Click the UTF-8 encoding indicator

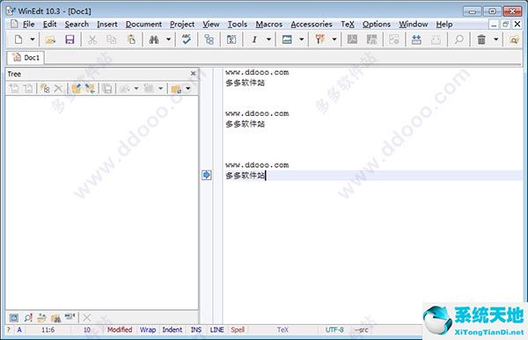click(x=334, y=329)
